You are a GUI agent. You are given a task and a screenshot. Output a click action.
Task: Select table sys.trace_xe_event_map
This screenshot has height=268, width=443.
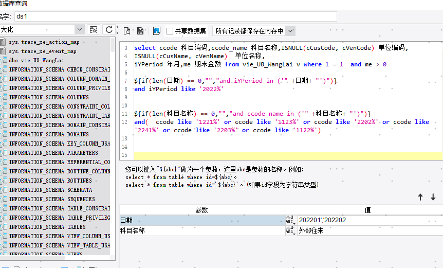(x=42, y=51)
